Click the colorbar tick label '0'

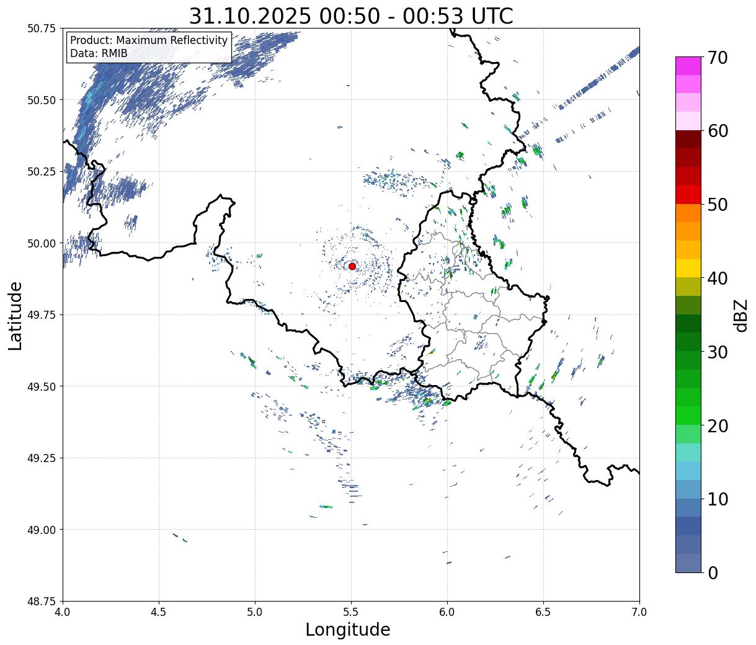[713, 572]
